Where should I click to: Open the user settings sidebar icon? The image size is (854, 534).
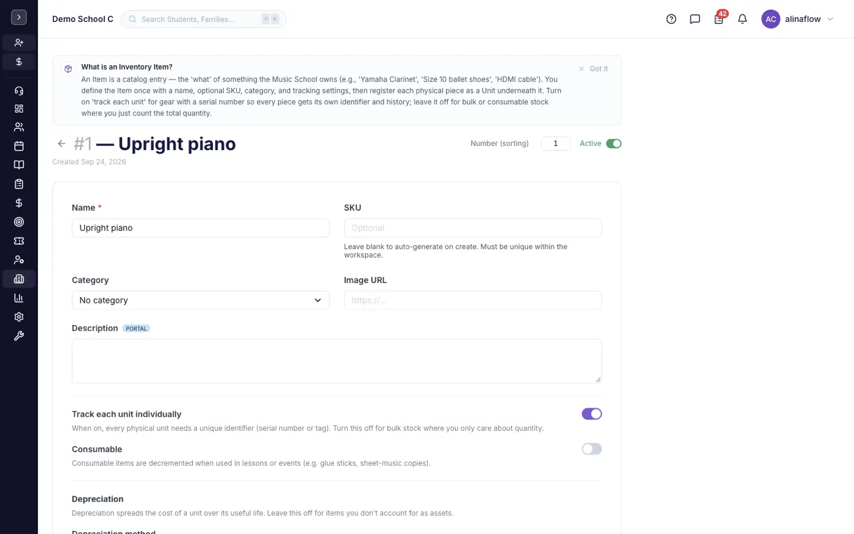pyautogui.click(x=19, y=260)
